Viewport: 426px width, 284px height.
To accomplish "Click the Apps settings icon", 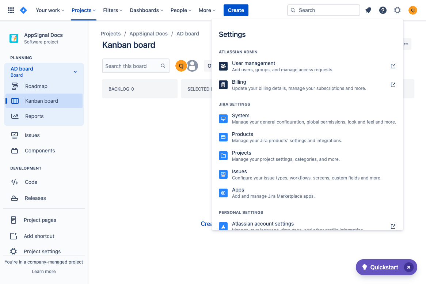I will pyautogui.click(x=223, y=193).
